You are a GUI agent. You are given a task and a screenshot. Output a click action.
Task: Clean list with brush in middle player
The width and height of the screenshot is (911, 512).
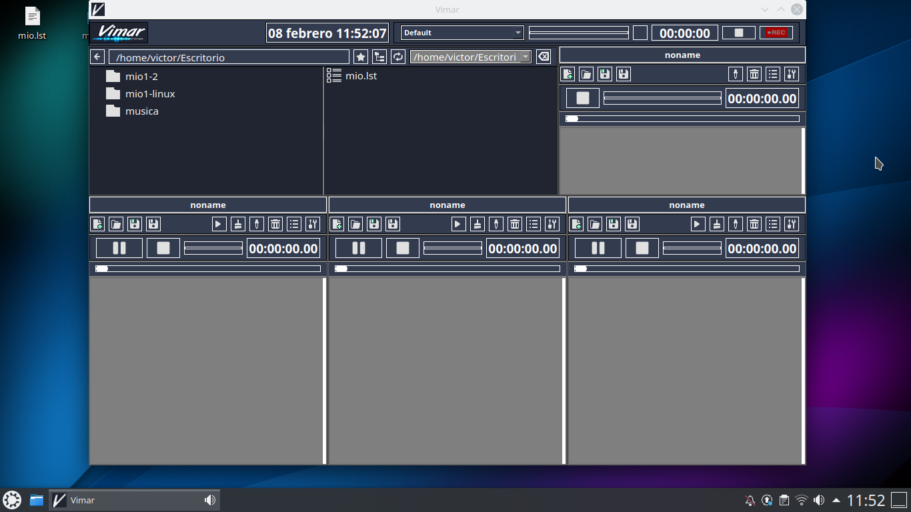(x=477, y=224)
